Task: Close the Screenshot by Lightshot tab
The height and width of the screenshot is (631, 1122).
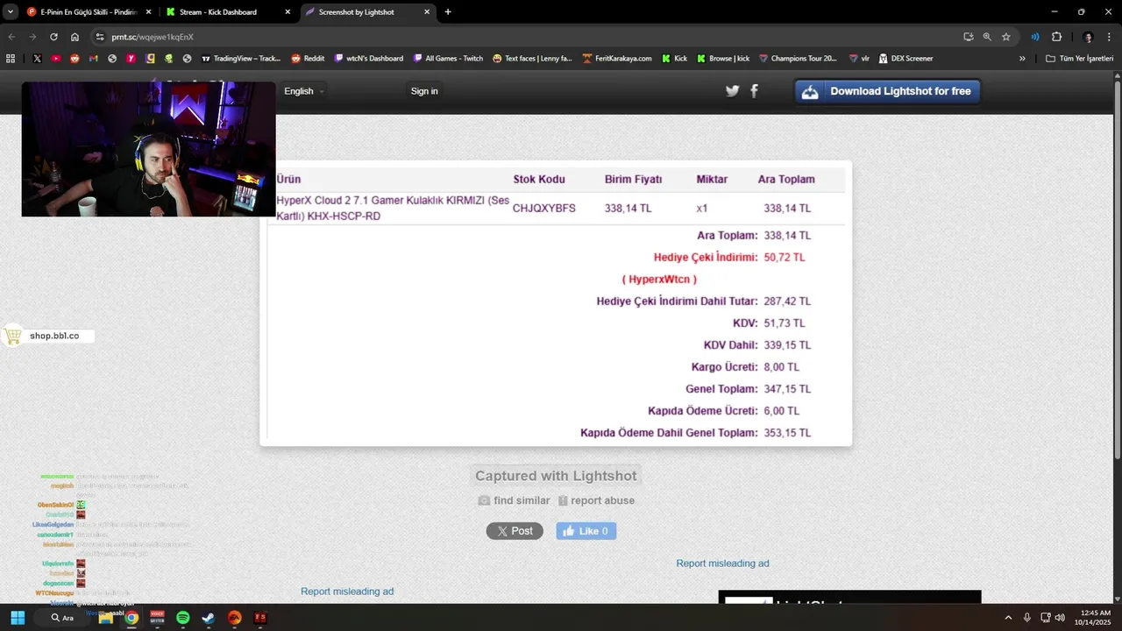Action: (427, 12)
